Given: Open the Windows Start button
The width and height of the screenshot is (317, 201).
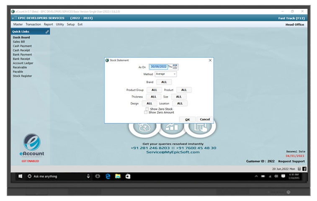Looking at the screenshot, I should [x=21, y=176].
